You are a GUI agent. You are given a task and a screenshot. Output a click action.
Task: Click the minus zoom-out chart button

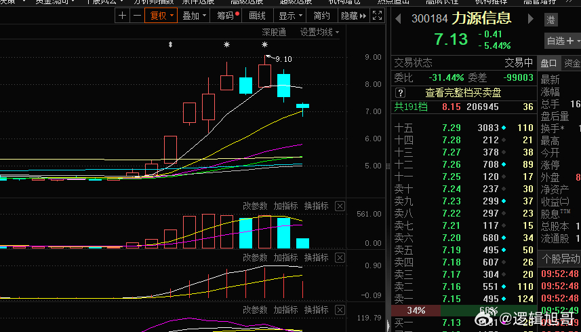[137, 16]
